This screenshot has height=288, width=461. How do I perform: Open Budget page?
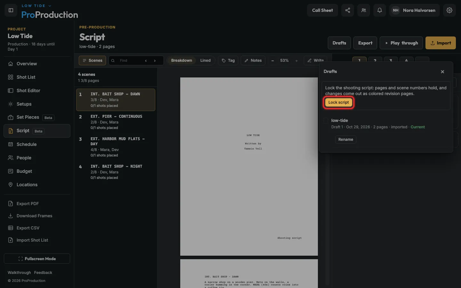[x=37, y=171]
